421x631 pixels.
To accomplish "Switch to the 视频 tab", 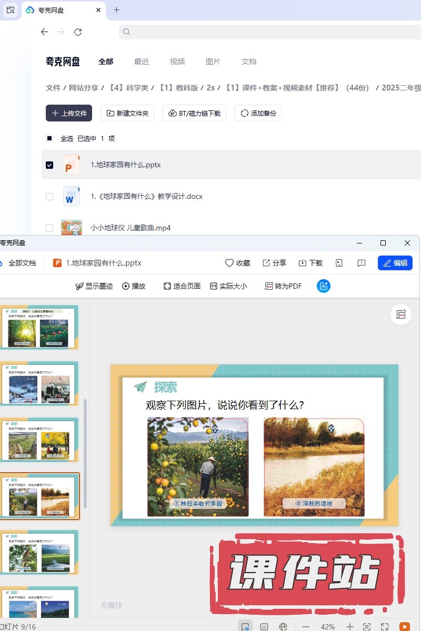I will (177, 62).
